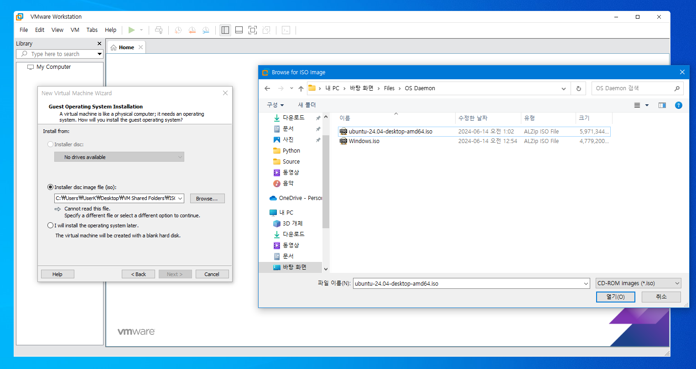Screen dimensions: 696x369
Task: Toggle the preview pane icon
Action: point(662,105)
